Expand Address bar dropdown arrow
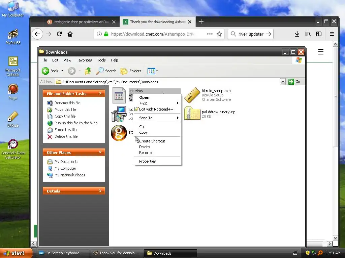Viewport: 345px width, 258px height. click(283, 82)
